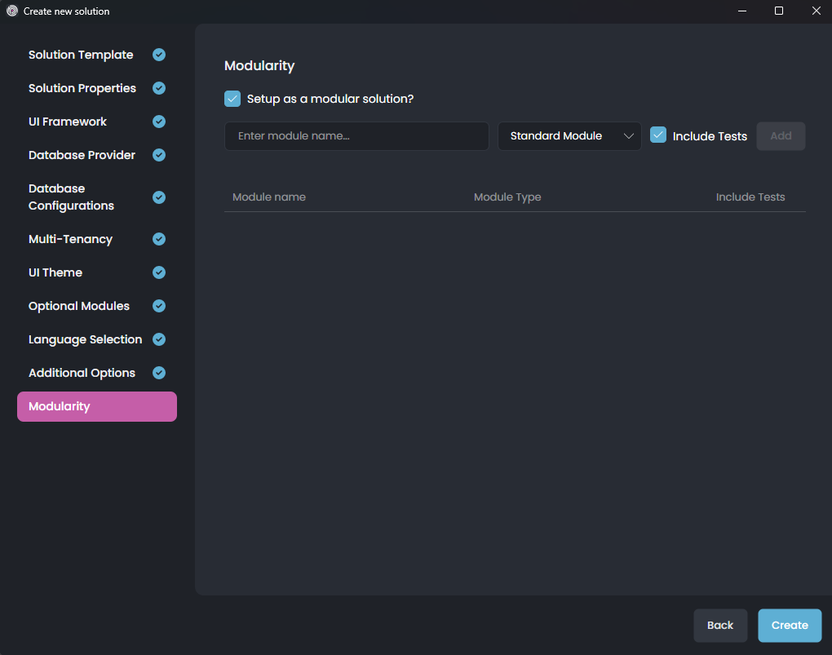Uncheck the Setup as a modular solution option

coord(232,98)
